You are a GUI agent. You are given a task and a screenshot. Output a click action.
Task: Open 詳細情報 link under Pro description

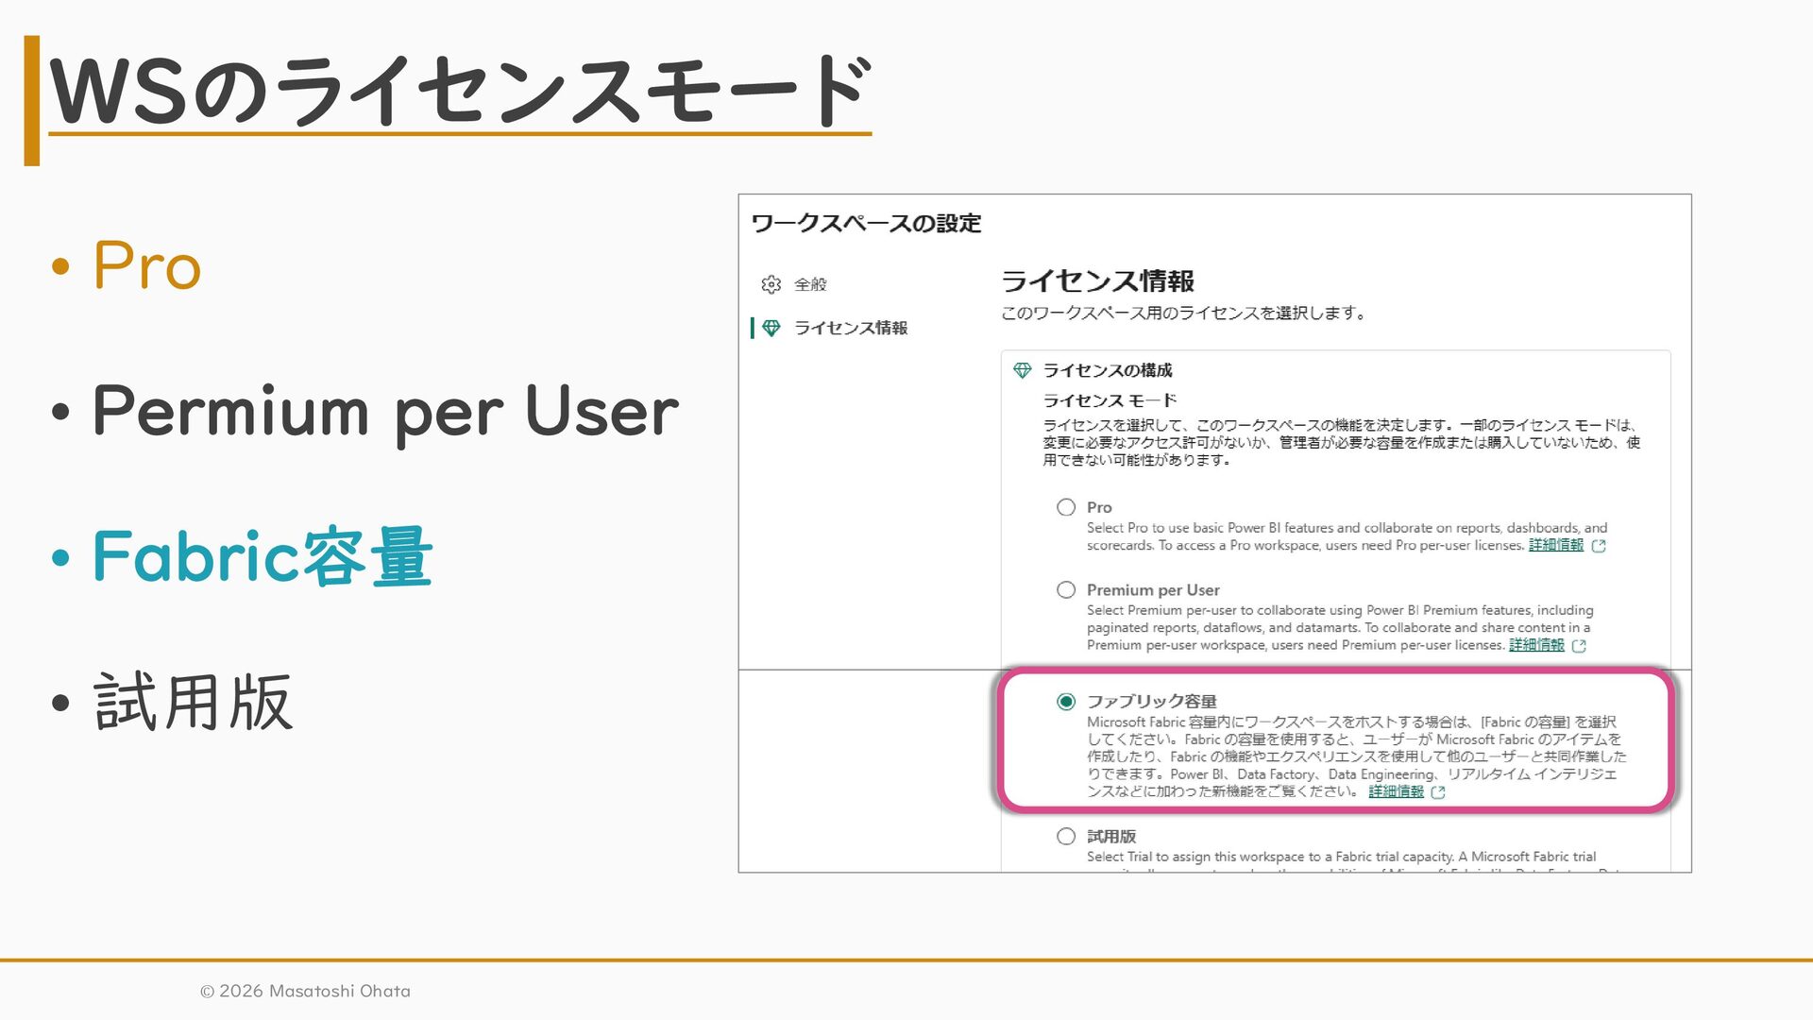1555,546
